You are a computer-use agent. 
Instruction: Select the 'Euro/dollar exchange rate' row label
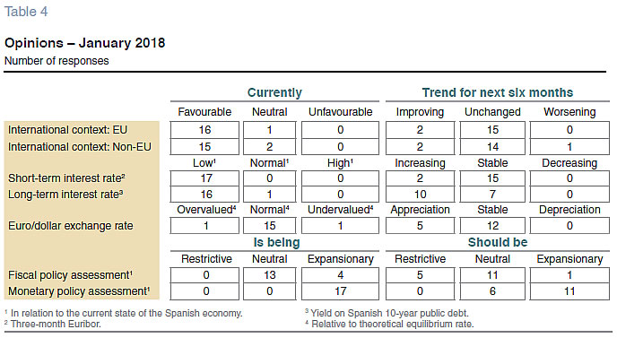click(71, 226)
